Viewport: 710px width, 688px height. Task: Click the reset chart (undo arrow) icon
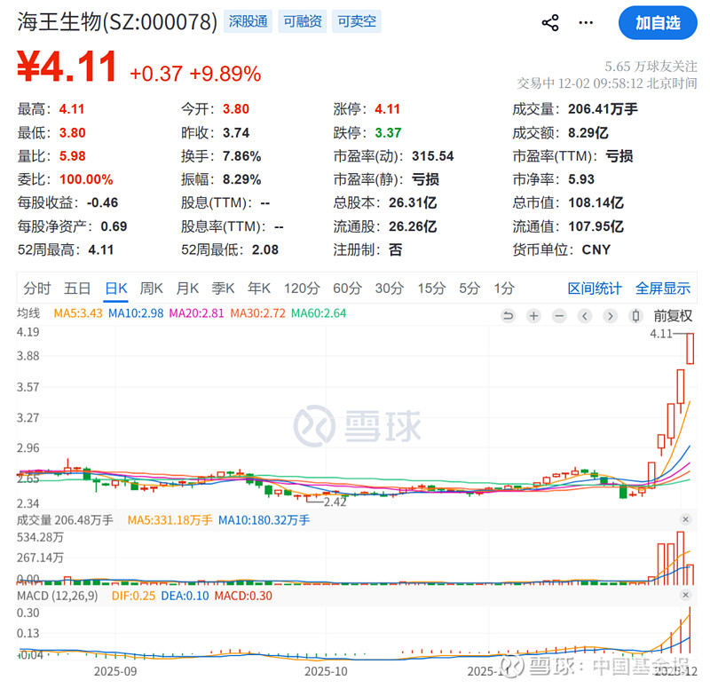(508, 315)
